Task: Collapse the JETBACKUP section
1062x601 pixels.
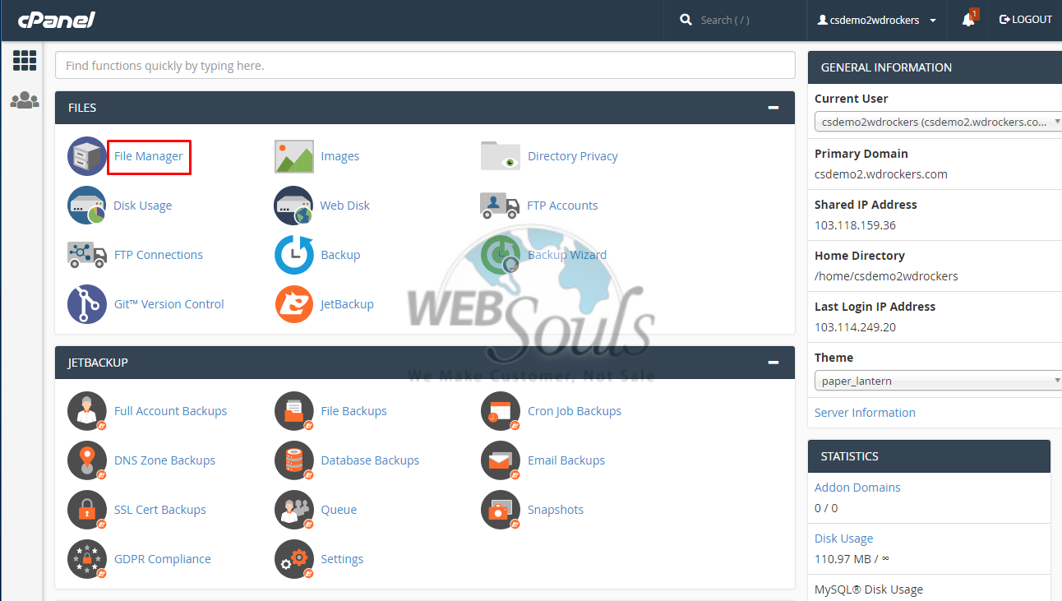Action: coord(773,363)
